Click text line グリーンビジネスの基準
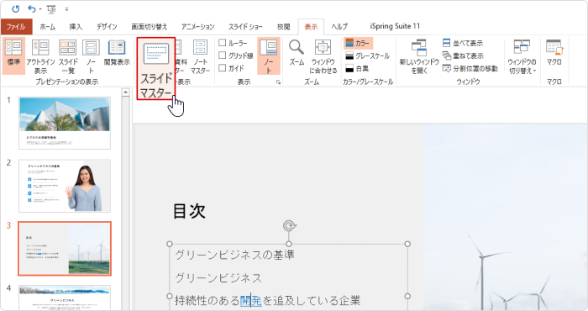The height and width of the screenshot is (311, 588). tap(234, 255)
